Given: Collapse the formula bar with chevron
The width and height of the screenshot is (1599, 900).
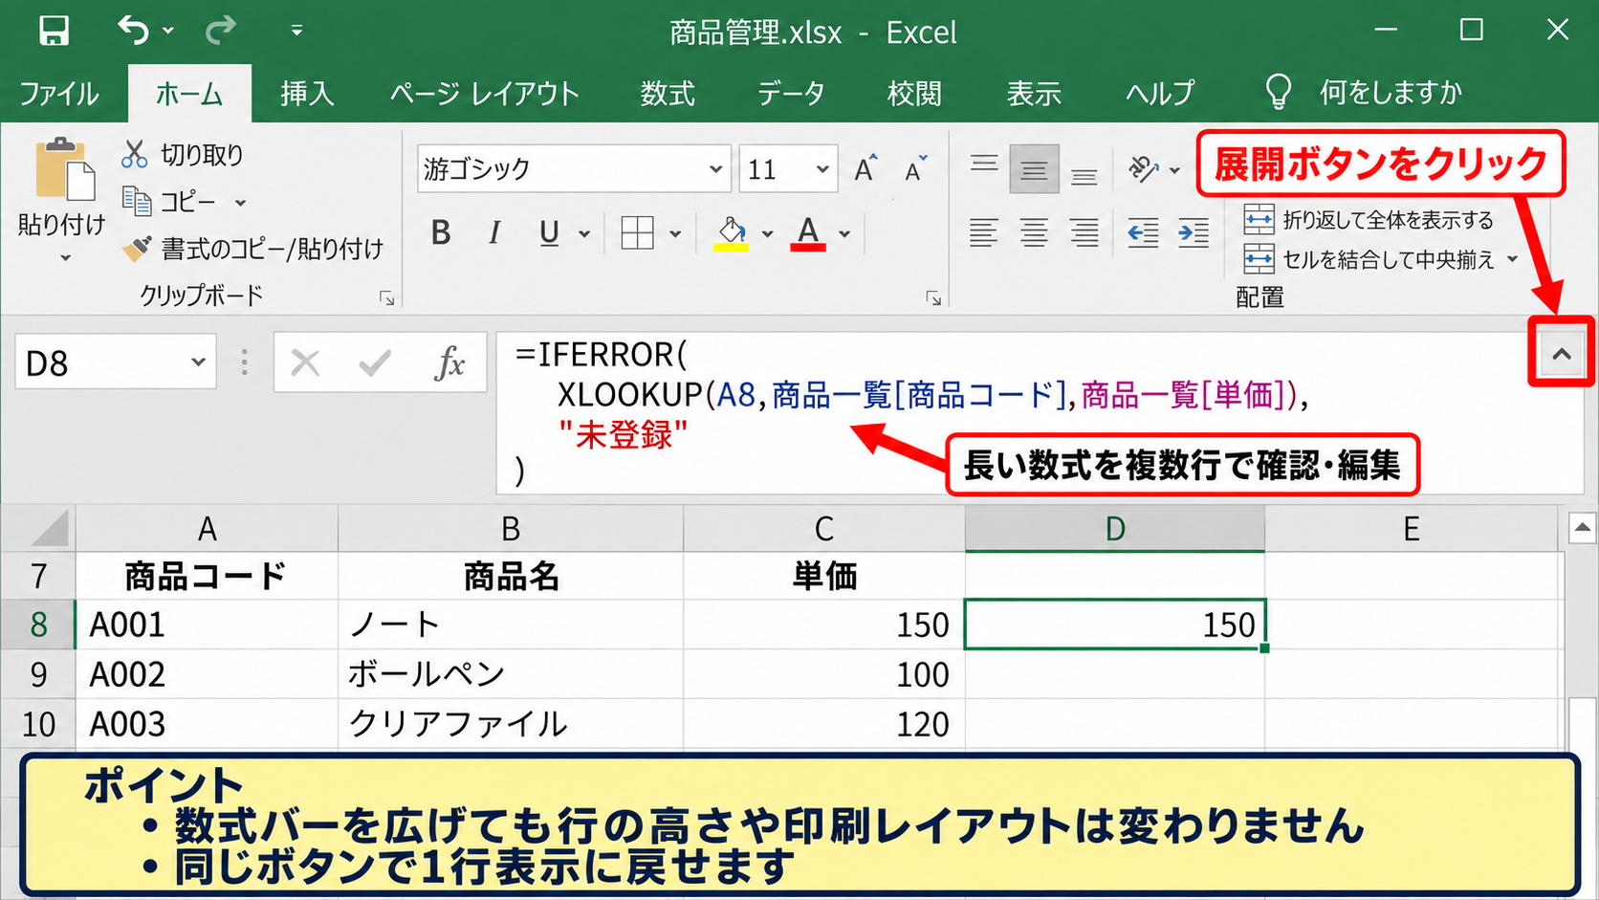Looking at the screenshot, I should [x=1562, y=354].
